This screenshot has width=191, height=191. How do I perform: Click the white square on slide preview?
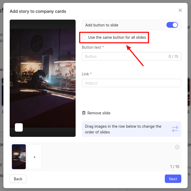[x=19, y=127]
